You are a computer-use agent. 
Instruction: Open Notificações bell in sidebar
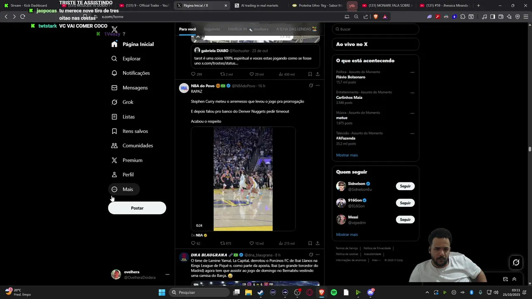click(x=131, y=73)
